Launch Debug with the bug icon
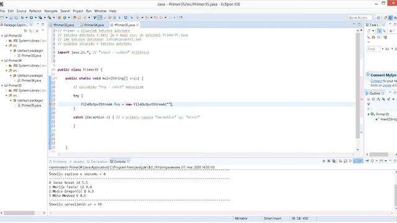 [22, 18]
